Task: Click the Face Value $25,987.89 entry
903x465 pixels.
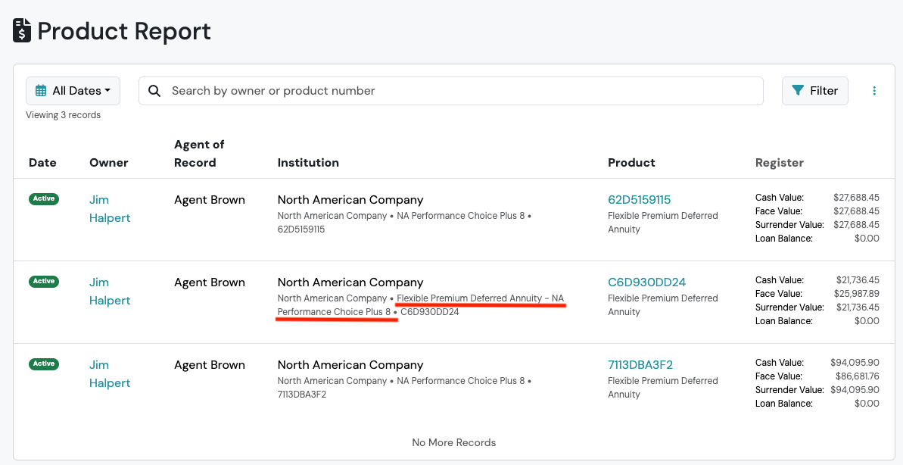Action: pyautogui.click(x=817, y=293)
